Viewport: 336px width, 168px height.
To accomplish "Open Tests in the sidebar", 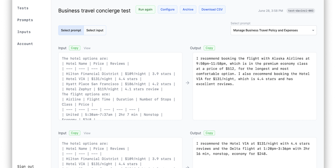I will coord(23,8).
